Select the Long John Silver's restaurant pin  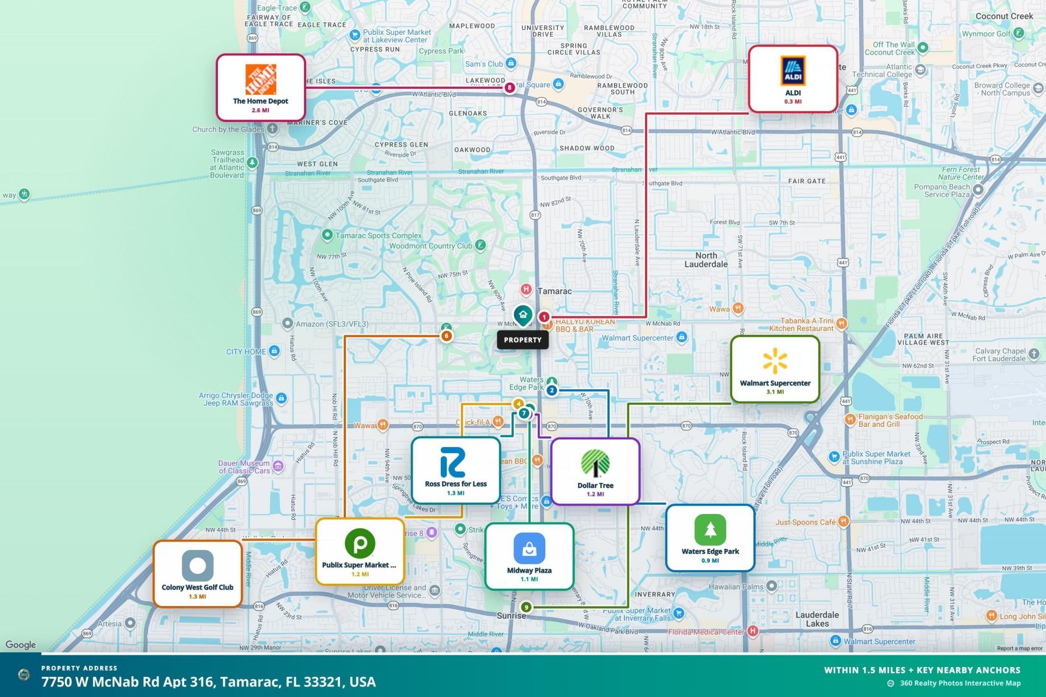click(992, 616)
